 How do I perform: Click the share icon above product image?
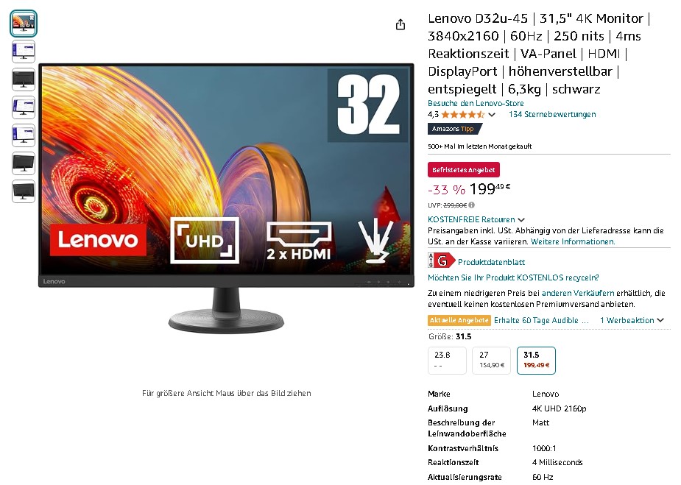[x=401, y=25]
